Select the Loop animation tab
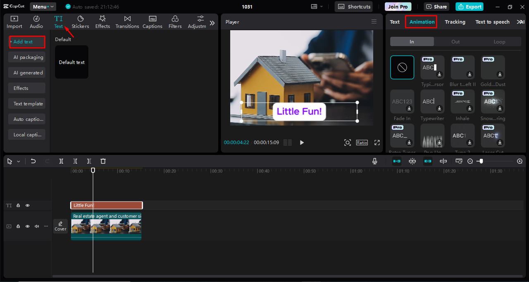Viewport: 529px width, 282px height. click(x=499, y=42)
